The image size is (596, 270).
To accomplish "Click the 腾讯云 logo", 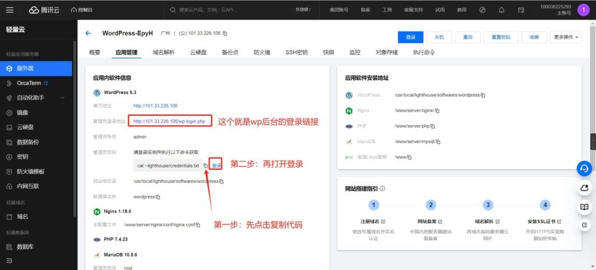I will point(44,10).
